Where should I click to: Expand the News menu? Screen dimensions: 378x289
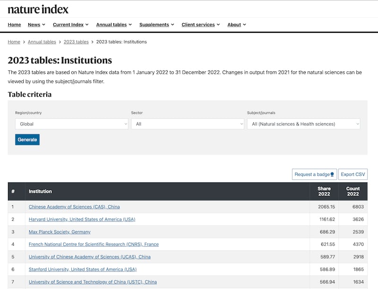pos(36,25)
